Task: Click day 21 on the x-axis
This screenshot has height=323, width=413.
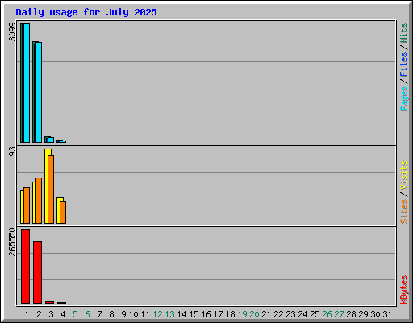Action: [x=266, y=314]
